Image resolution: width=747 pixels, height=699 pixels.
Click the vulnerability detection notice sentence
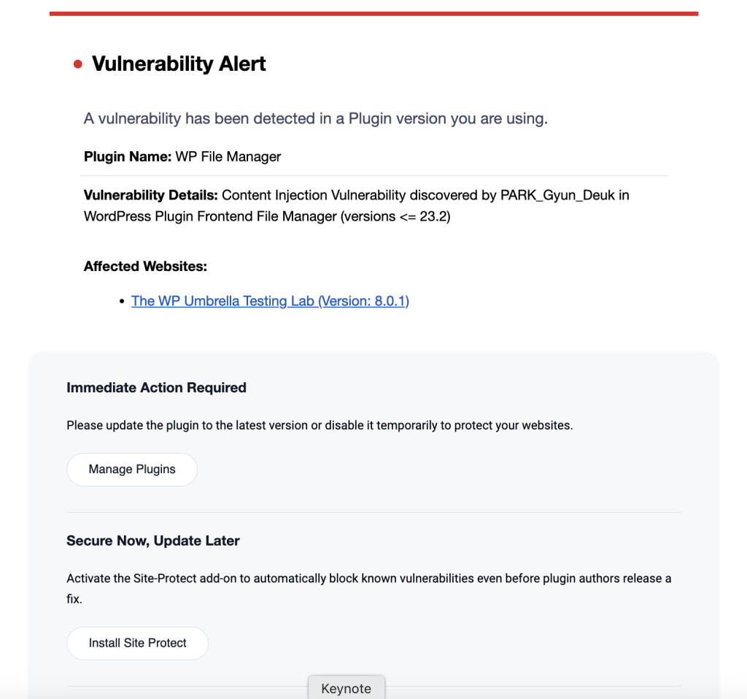tap(315, 118)
